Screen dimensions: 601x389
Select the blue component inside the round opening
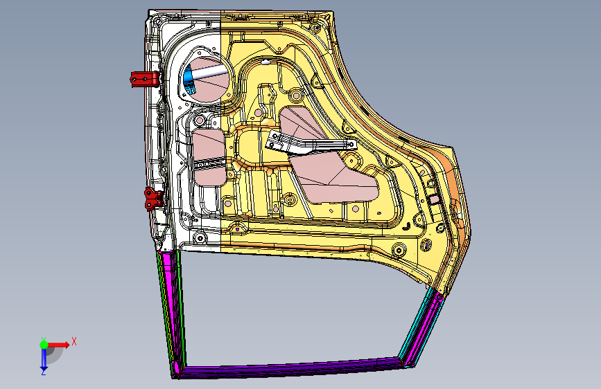coord(189,81)
